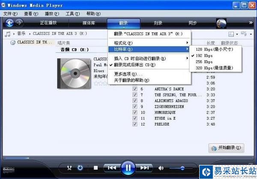
Task: Click CLASSICS IN THE AIR 3 breadcrumb
Action: point(60,33)
